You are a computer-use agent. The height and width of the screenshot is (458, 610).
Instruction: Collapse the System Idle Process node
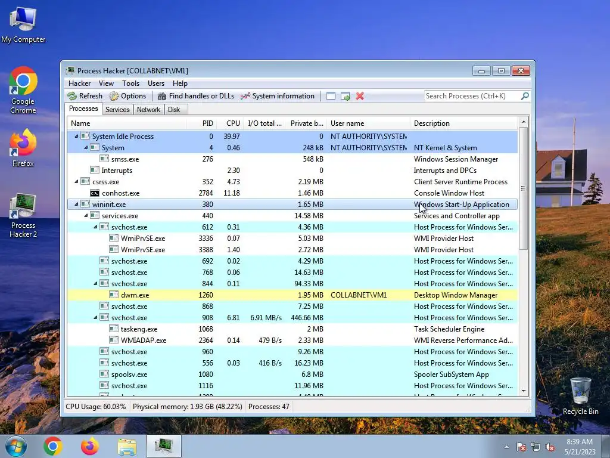[x=76, y=137]
